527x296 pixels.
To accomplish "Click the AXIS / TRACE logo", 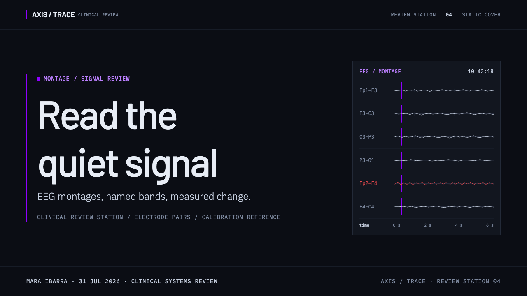I will click(54, 15).
